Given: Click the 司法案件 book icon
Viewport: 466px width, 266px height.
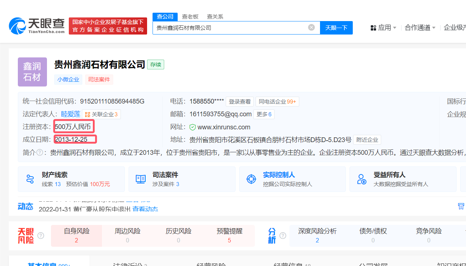Looking at the screenshot, I should [141, 179].
